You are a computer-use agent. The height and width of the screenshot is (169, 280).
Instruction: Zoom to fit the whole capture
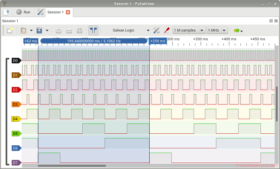click(x=80, y=30)
